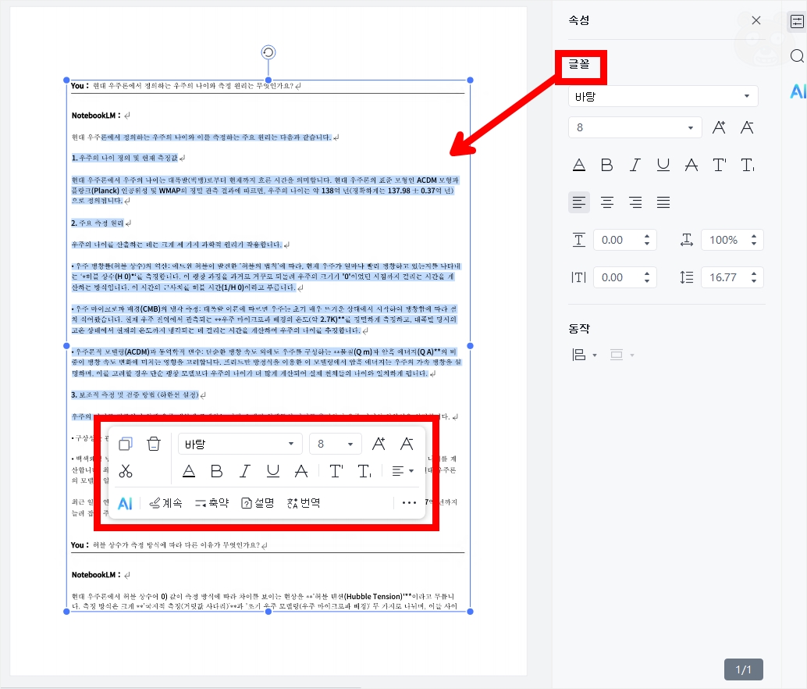Screen dimensions: 807x689
Task: Toggle strikethrough in floating toolbar
Action: tap(301, 471)
